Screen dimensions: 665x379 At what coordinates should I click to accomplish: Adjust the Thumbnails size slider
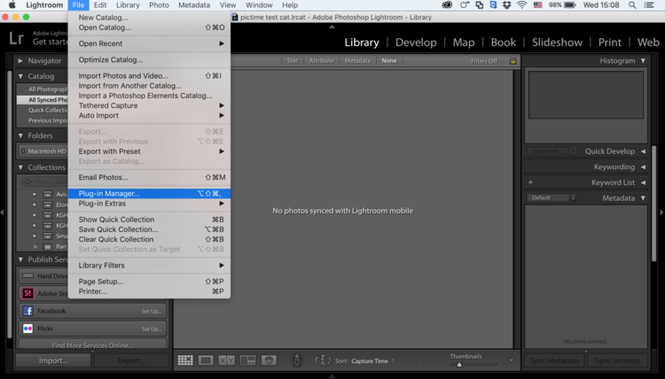pyautogui.click(x=459, y=365)
